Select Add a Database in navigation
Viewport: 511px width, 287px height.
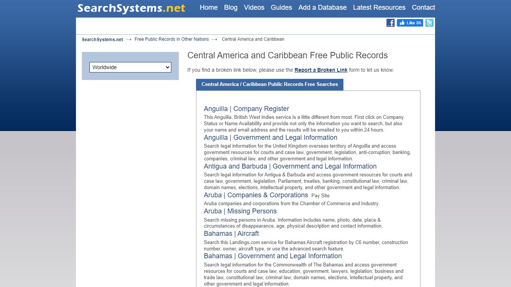[322, 7]
